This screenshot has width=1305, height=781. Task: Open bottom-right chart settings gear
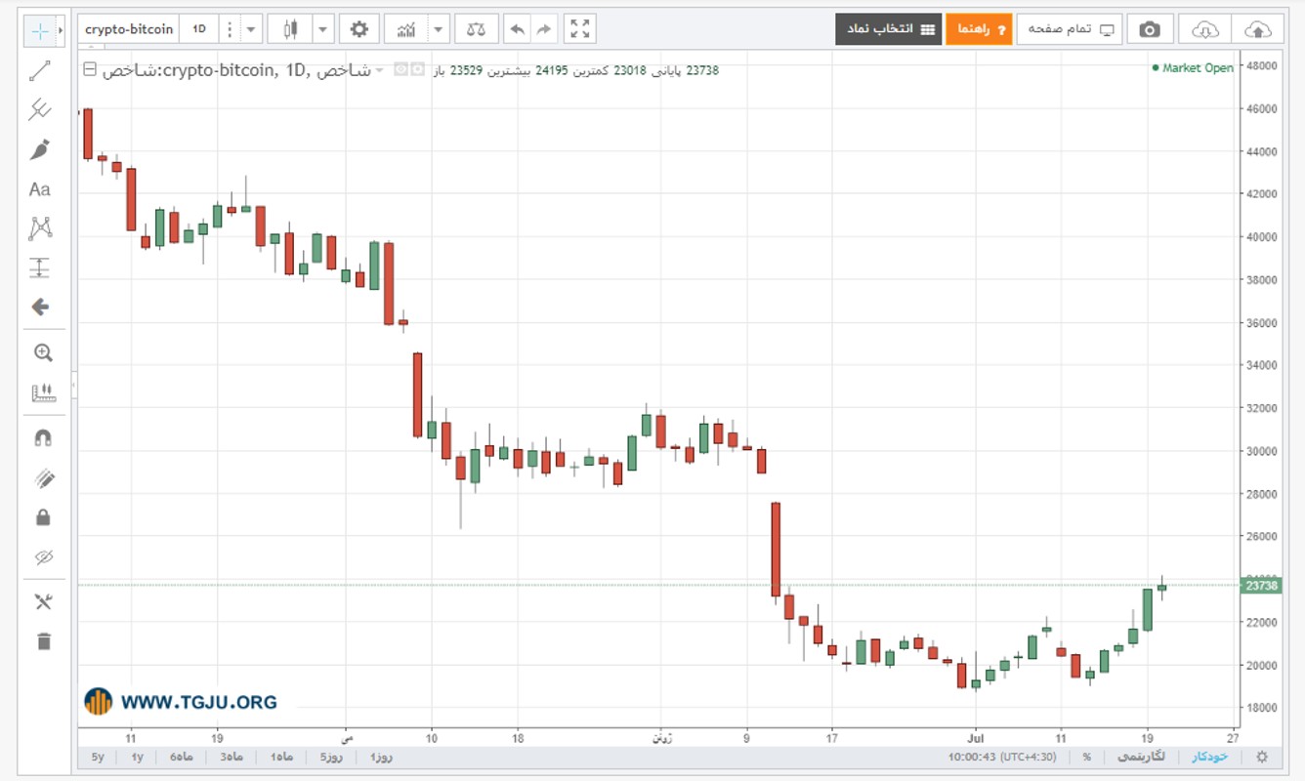click(x=1261, y=757)
